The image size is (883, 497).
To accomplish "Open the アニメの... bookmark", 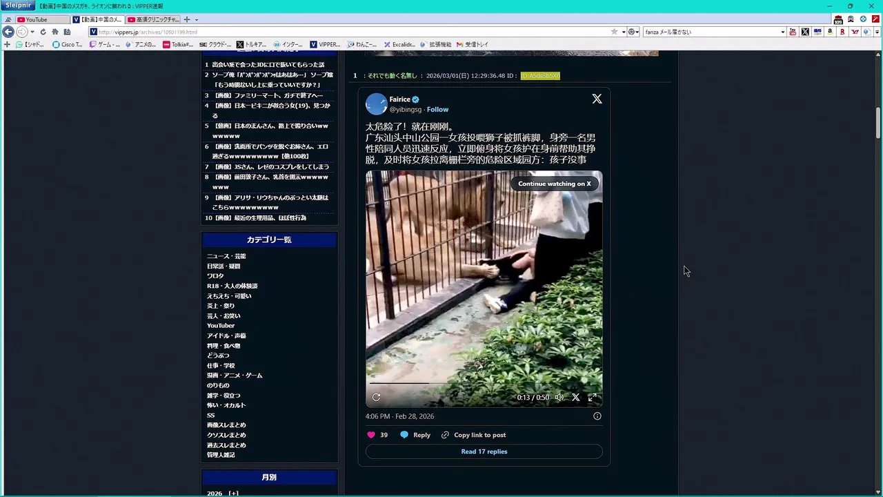I will 141,44.
